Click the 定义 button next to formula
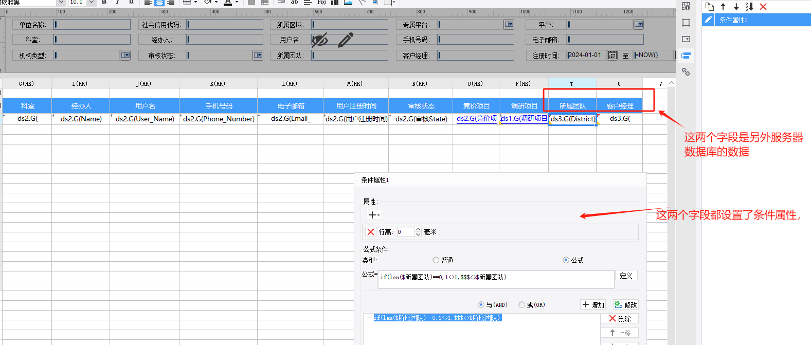The width and height of the screenshot is (811, 345). 626,276
